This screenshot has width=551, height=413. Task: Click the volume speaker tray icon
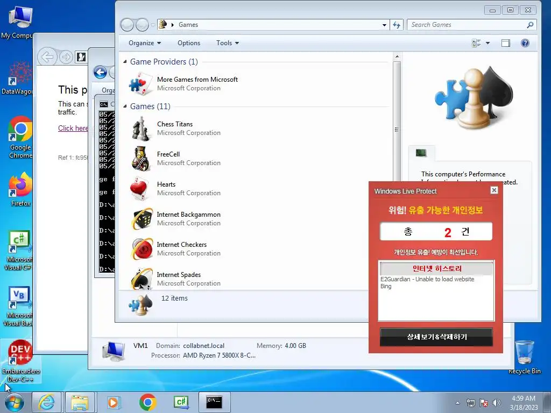[x=496, y=403]
